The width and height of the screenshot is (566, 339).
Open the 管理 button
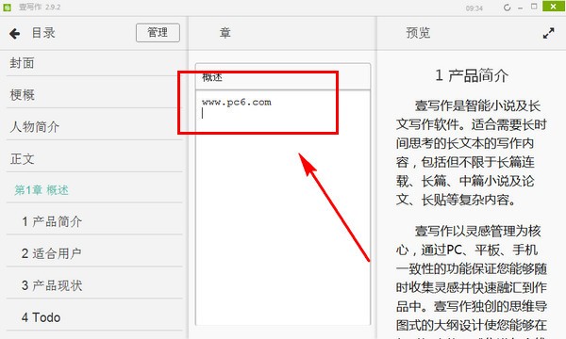pos(158,33)
